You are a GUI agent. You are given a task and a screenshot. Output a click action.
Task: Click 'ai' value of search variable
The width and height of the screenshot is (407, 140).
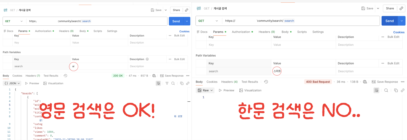[73, 66]
